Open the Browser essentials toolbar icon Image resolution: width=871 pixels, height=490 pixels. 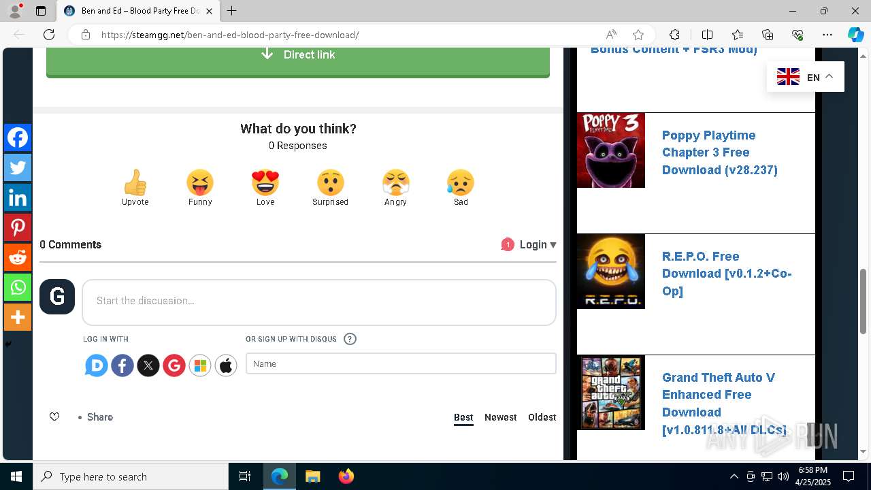point(798,35)
